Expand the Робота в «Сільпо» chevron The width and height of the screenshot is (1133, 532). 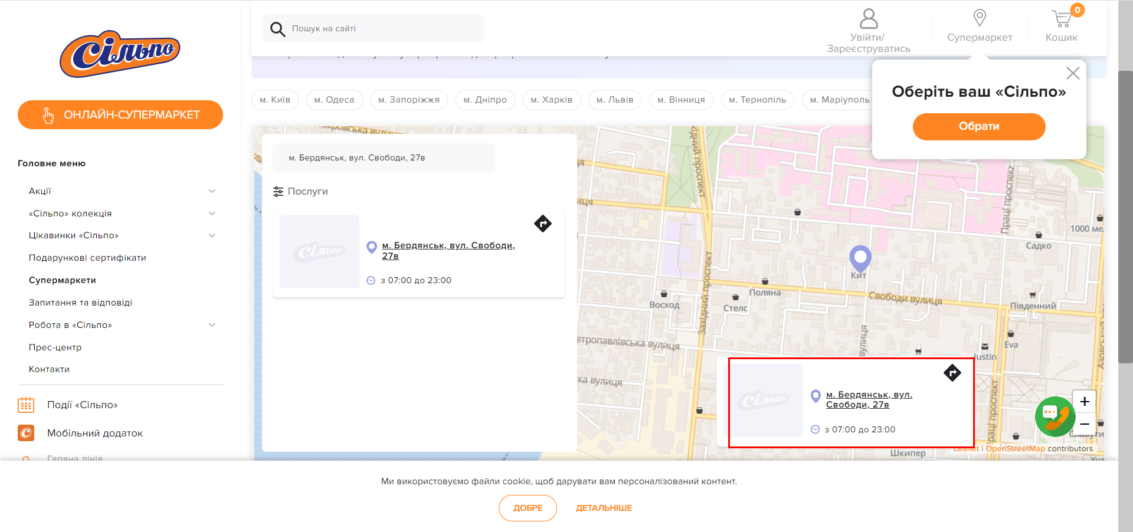pos(212,325)
